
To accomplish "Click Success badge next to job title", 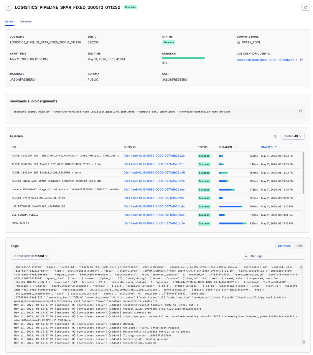I will click(x=130, y=7).
